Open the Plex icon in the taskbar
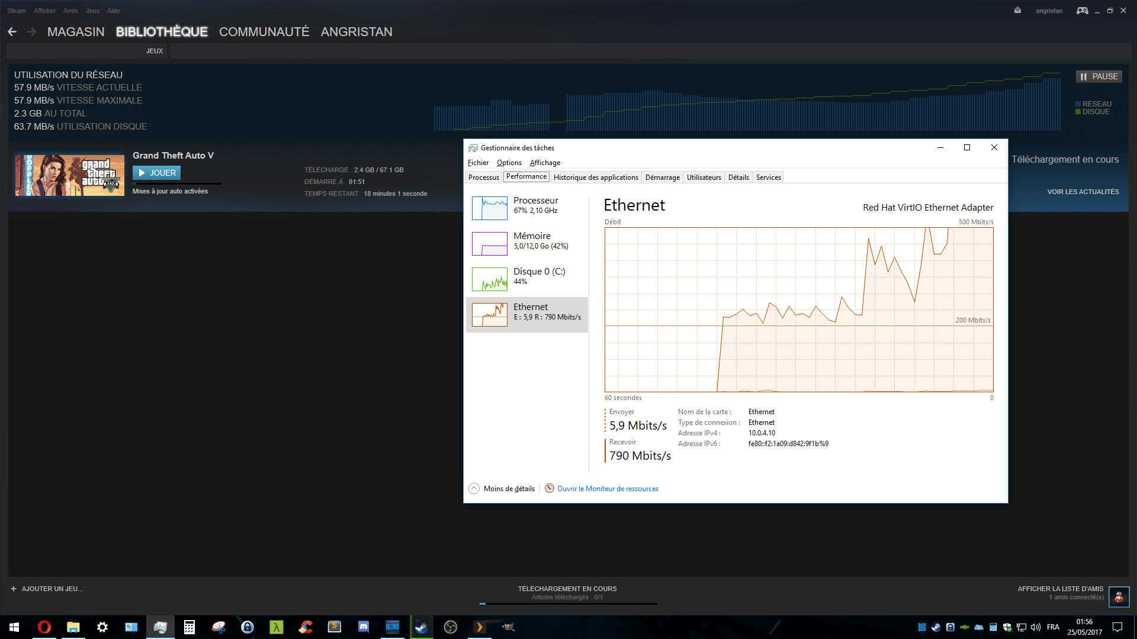The width and height of the screenshot is (1137, 639). click(x=480, y=627)
